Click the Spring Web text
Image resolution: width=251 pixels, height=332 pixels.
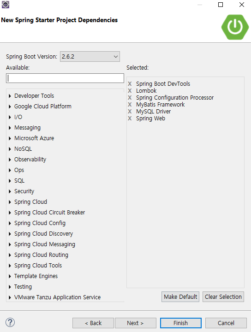(x=150, y=119)
